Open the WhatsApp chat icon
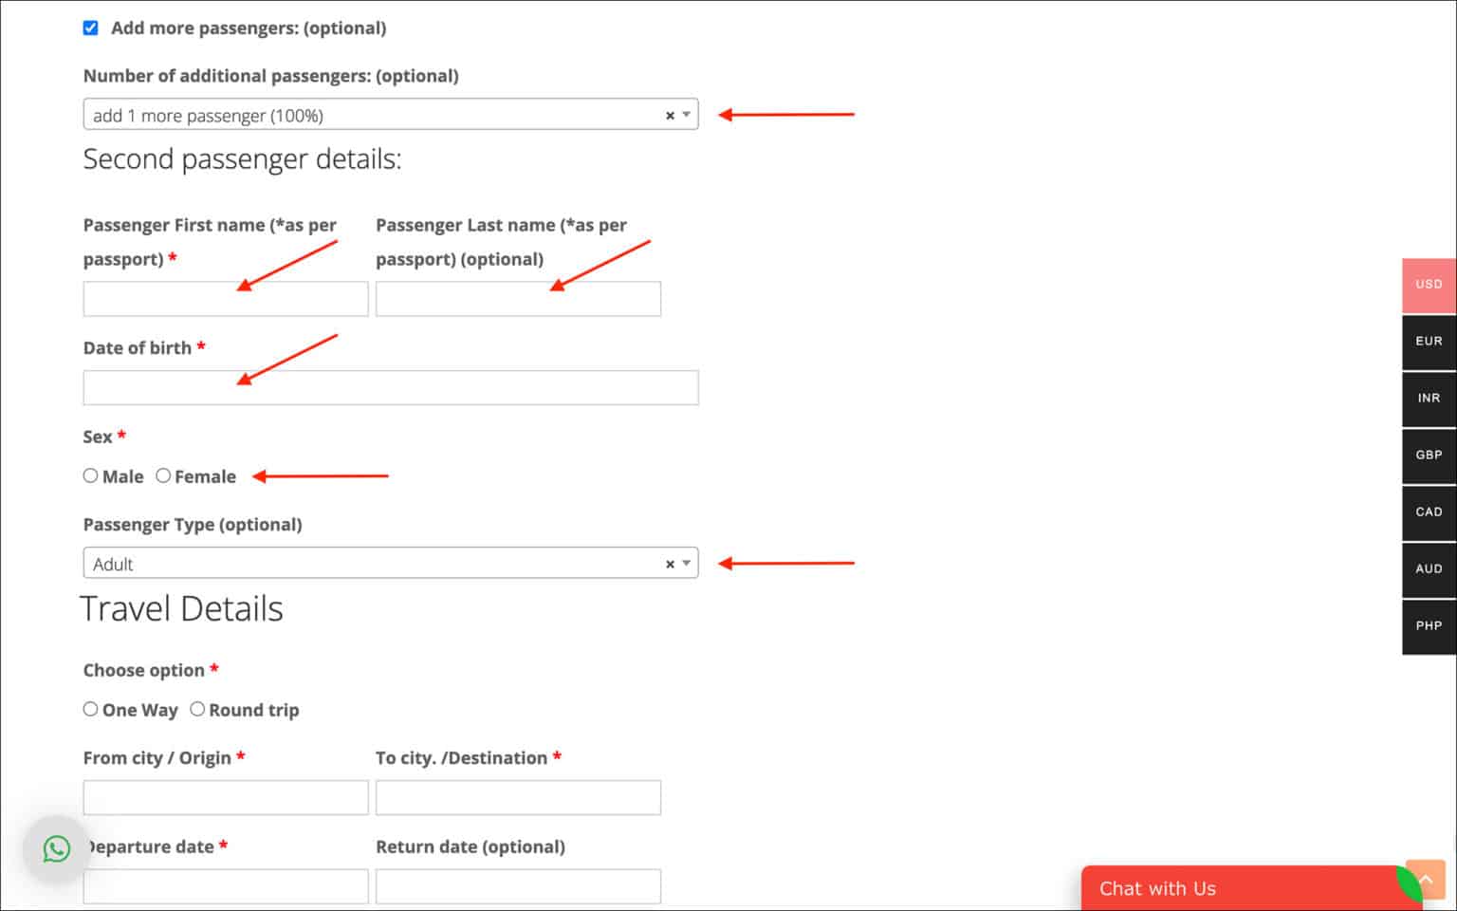Image resolution: width=1457 pixels, height=911 pixels. pyautogui.click(x=56, y=850)
